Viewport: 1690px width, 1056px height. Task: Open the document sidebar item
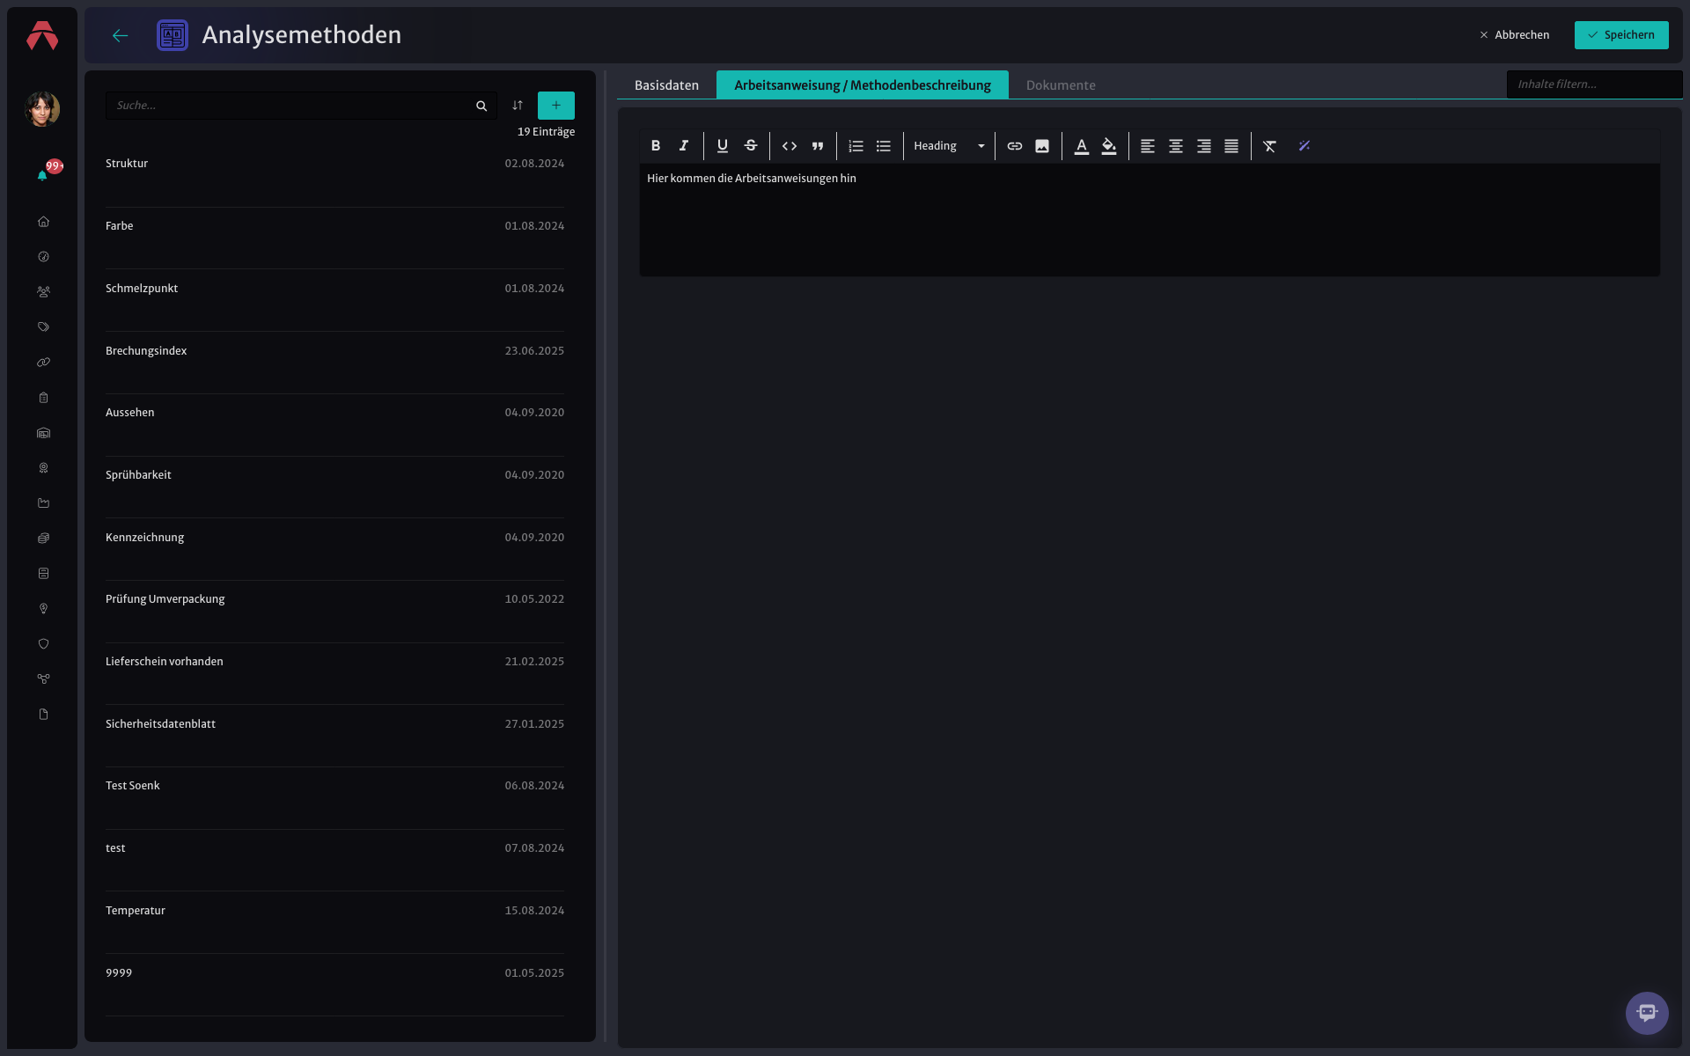43,715
